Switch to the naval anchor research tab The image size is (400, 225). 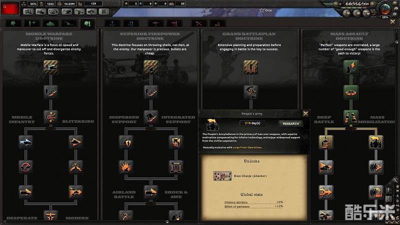point(112,23)
